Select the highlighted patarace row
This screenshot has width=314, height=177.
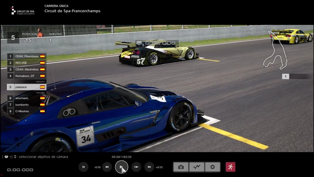tap(27, 87)
